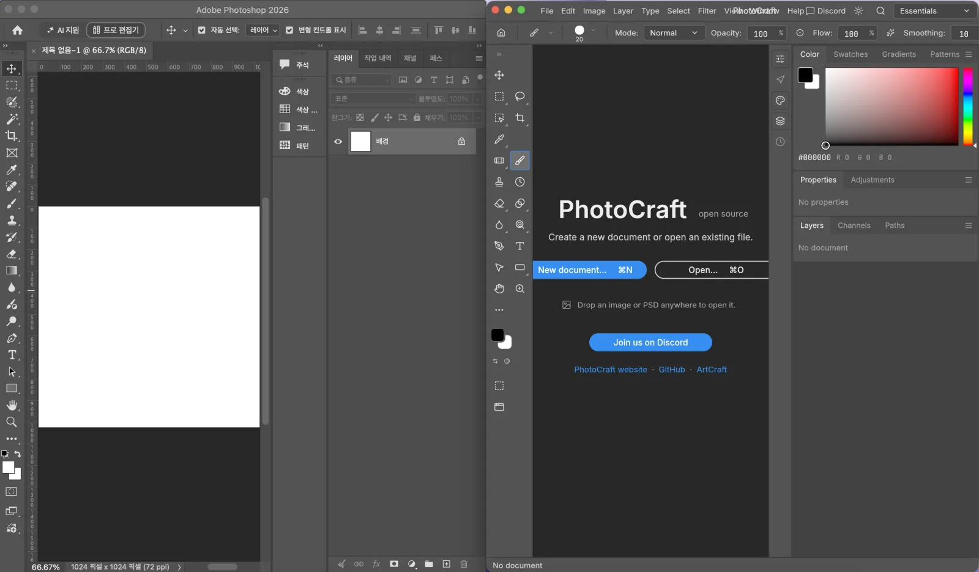Click the New document button
979x572 pixels.
click(589, 270)
